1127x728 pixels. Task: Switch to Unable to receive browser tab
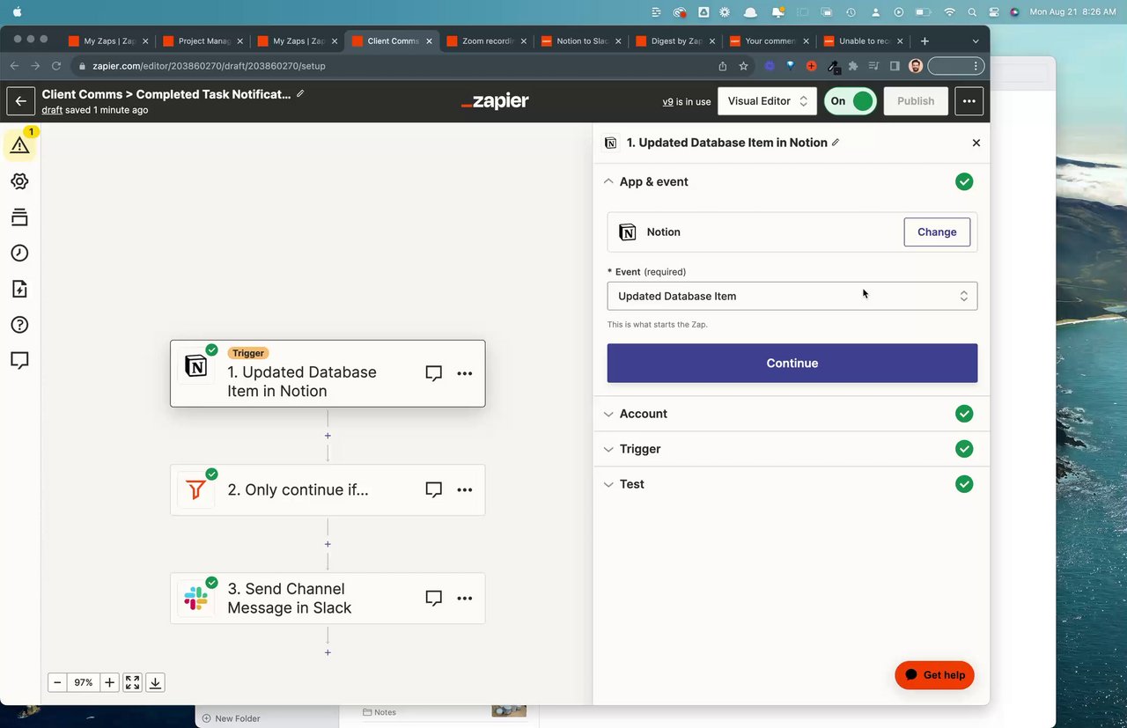(x=864, y=40)
